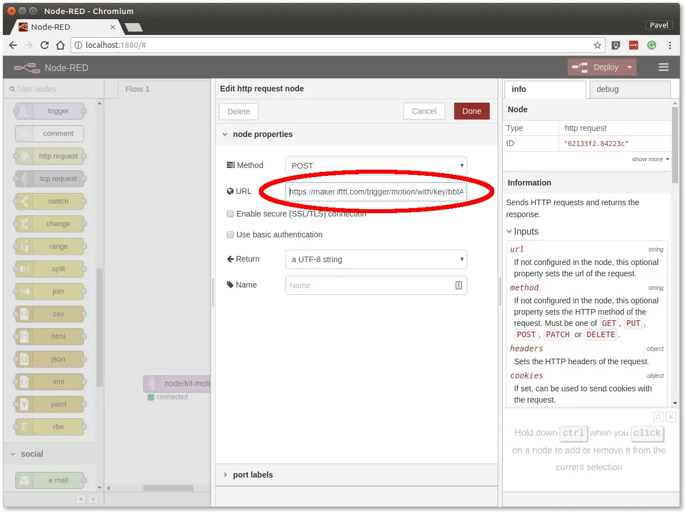Open the Deploy options dropdown arrow
The width and height of the screenshot is (685, 512).
630,67
